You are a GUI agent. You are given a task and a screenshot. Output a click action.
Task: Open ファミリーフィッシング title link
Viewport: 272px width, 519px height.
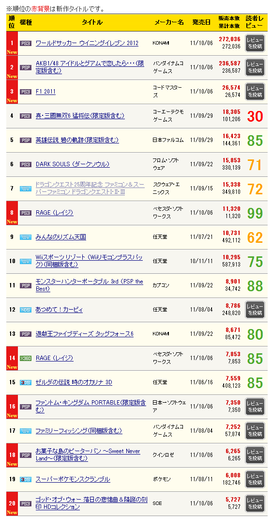click(x=79, y=431)
